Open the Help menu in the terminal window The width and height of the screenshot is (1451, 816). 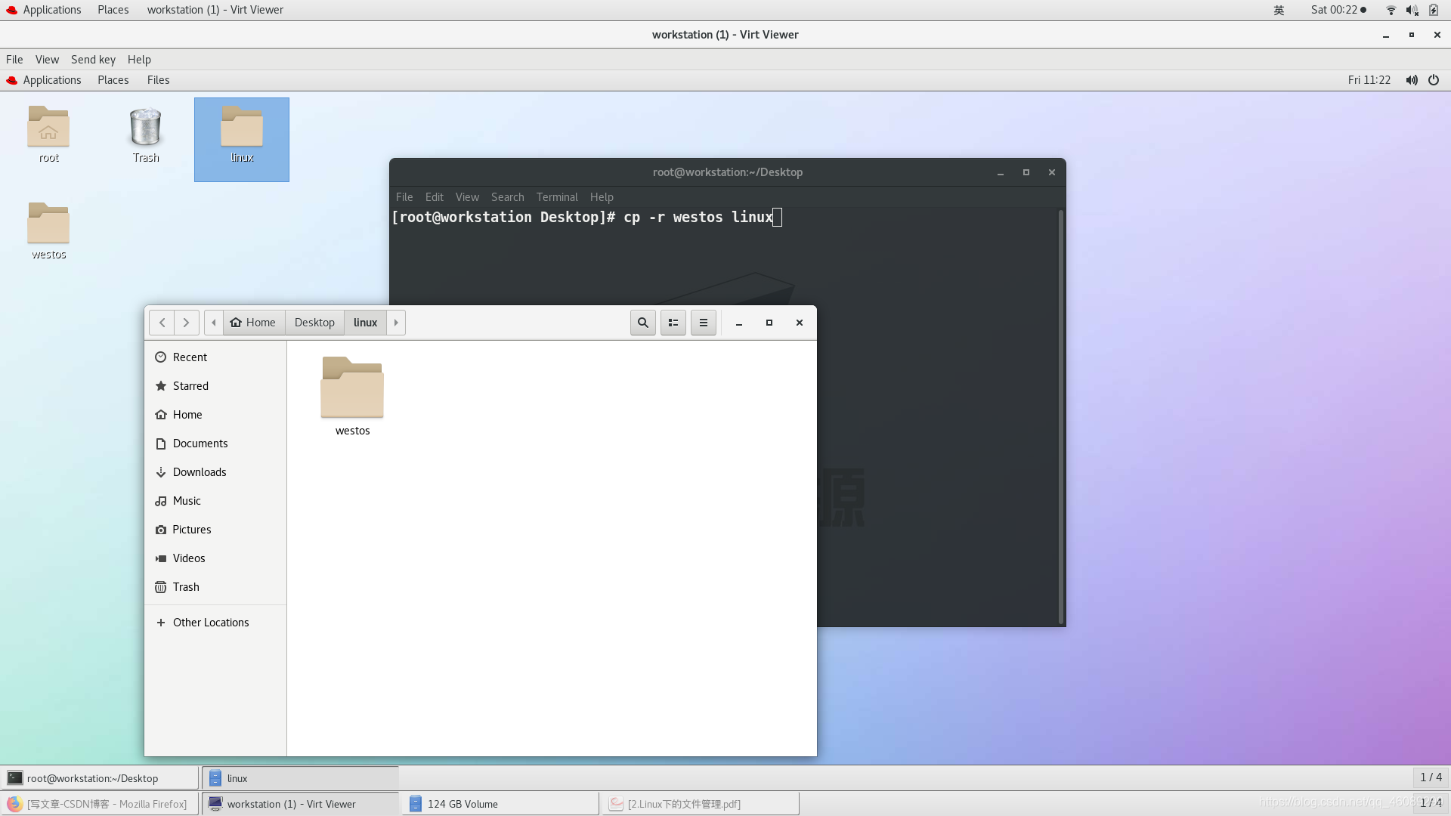pyautogui.click(x=600, y=196)
